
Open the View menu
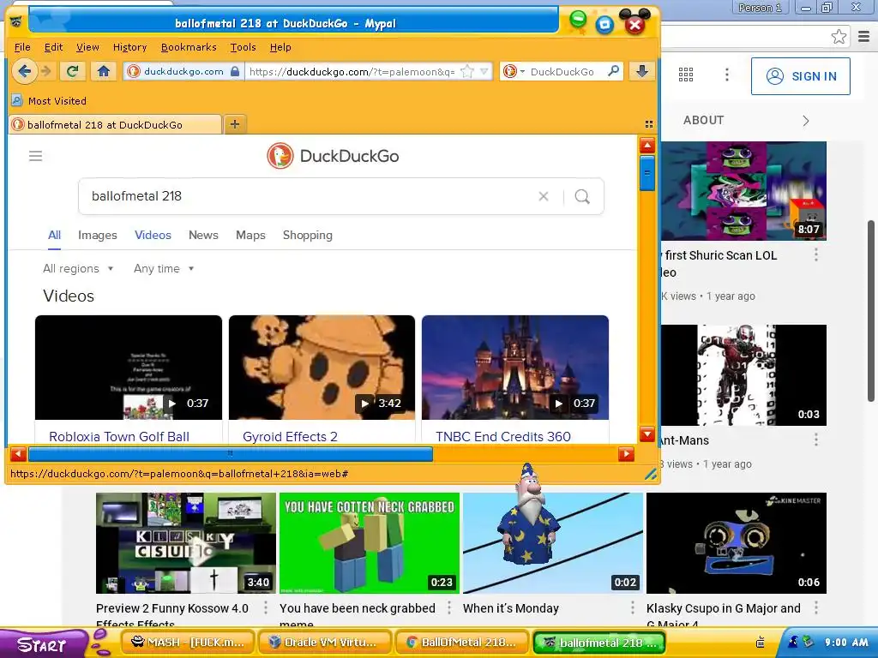pos(88,47)
